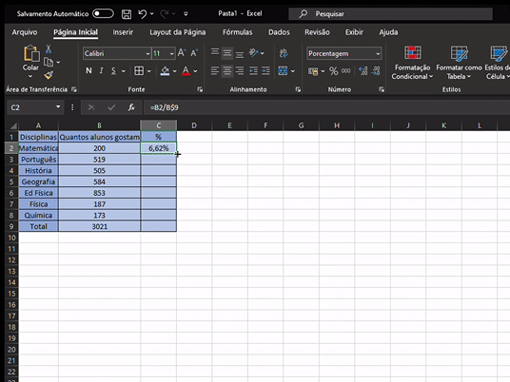Open Número group dialog launcher
Viewport: 510px width, 382px height.
[x=382, y=89]
